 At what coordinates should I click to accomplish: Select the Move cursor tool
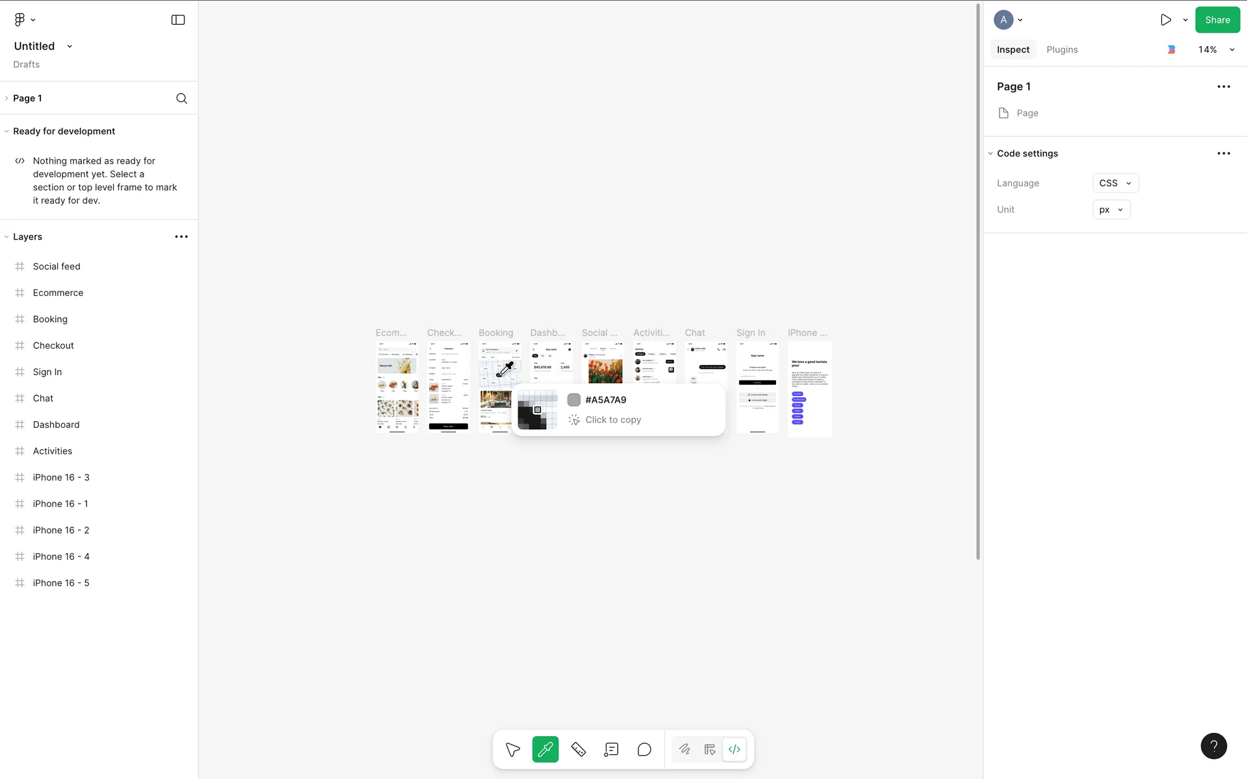[x=512, y=750]
